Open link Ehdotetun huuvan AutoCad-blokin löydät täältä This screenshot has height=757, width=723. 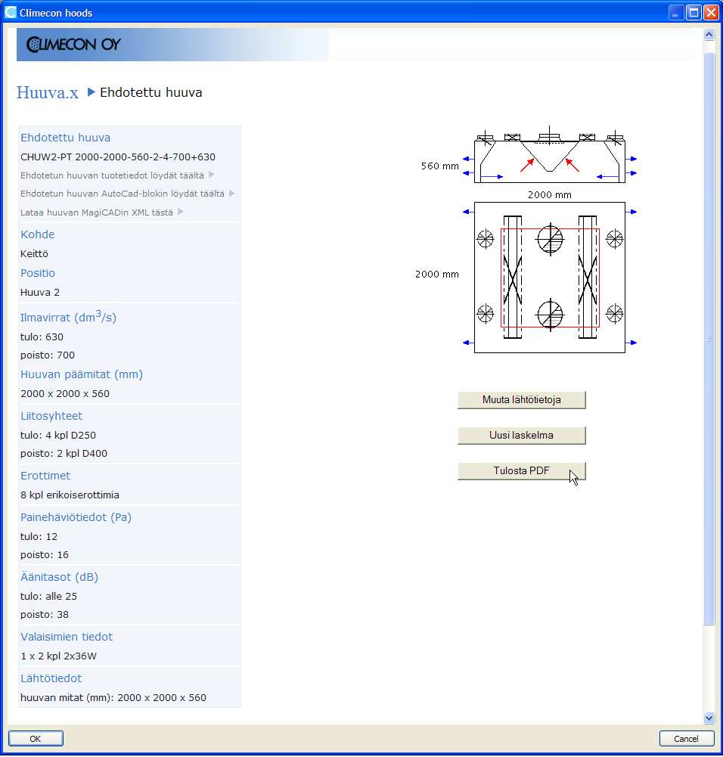[x=122, y=194]
